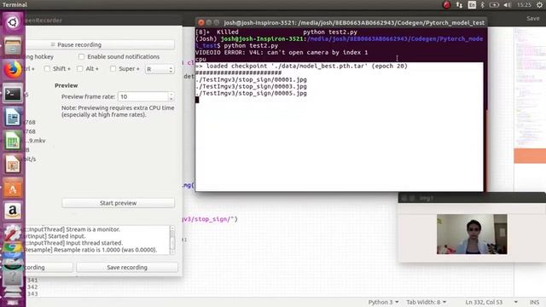The height and width of the screenshot is (307, 546).
Task: Open LibreOffice Impress from the dock
Action: click(x=13, y=164)
